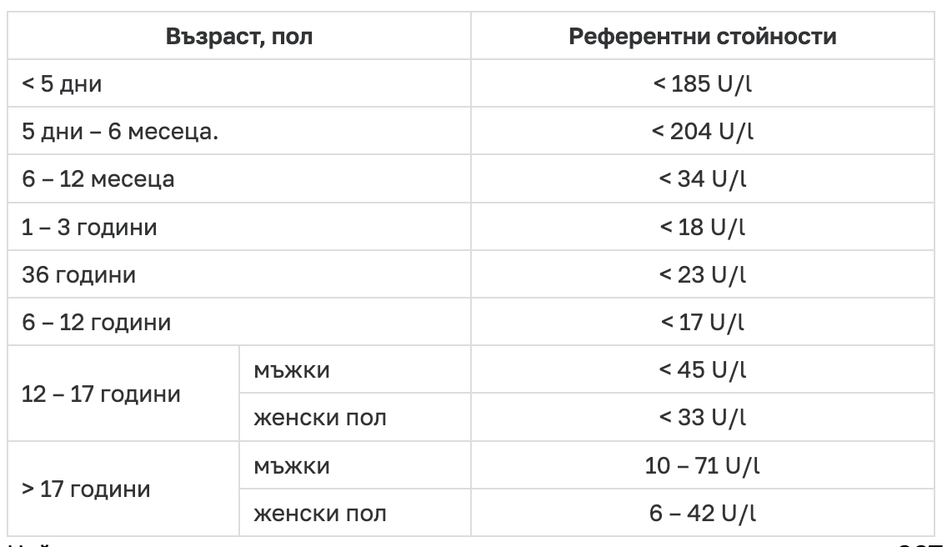Select the "< 5 дни" age cell

click(63, 84)
